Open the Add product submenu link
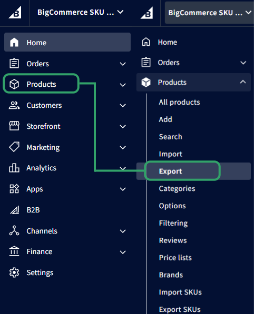The width and height of the screenshot is (254, 314). tap(165, 119)
